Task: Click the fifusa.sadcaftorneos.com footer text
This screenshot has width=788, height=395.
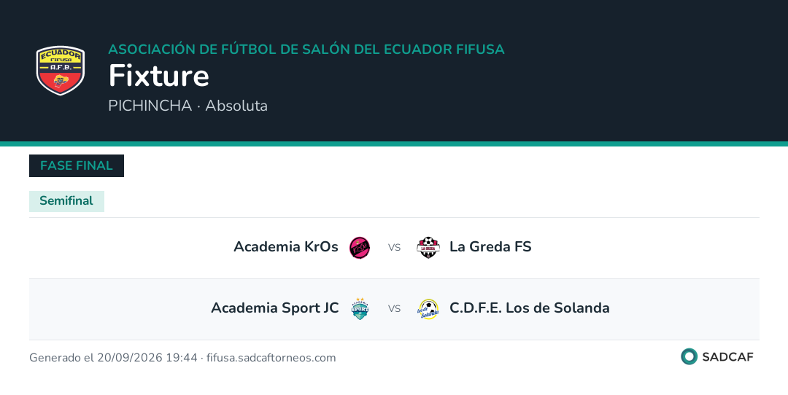Action: pos(271,358)
